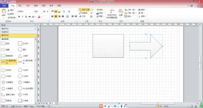Select the Text (文本) tool
Viewport: 203px width, 108px height.
82,16
